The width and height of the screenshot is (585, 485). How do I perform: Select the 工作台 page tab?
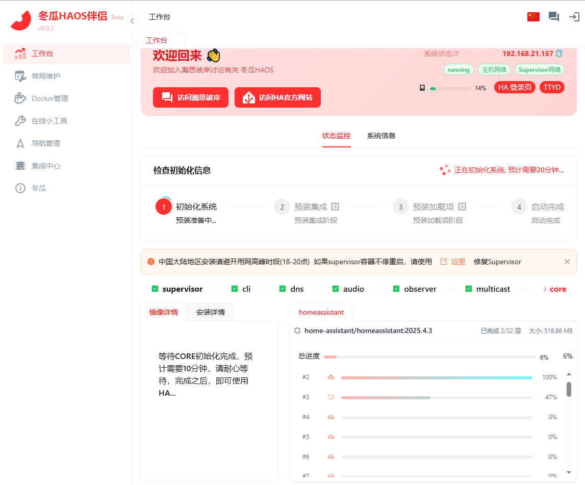pos(161,40)
